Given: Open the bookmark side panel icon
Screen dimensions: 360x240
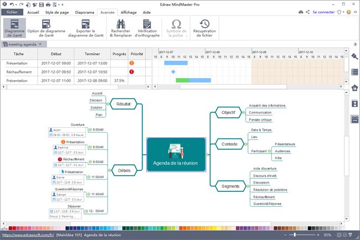Looking at the screenshot, I should [x=354, y=103].
